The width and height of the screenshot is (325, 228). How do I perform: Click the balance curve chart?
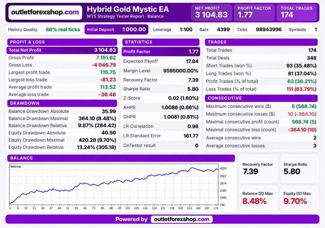114,184
